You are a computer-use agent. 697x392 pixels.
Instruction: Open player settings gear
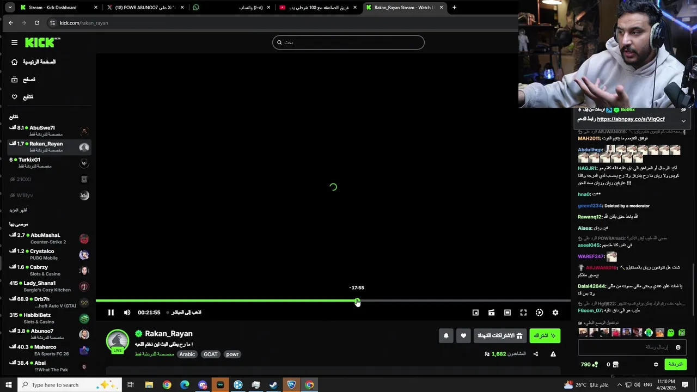(555, 313)
